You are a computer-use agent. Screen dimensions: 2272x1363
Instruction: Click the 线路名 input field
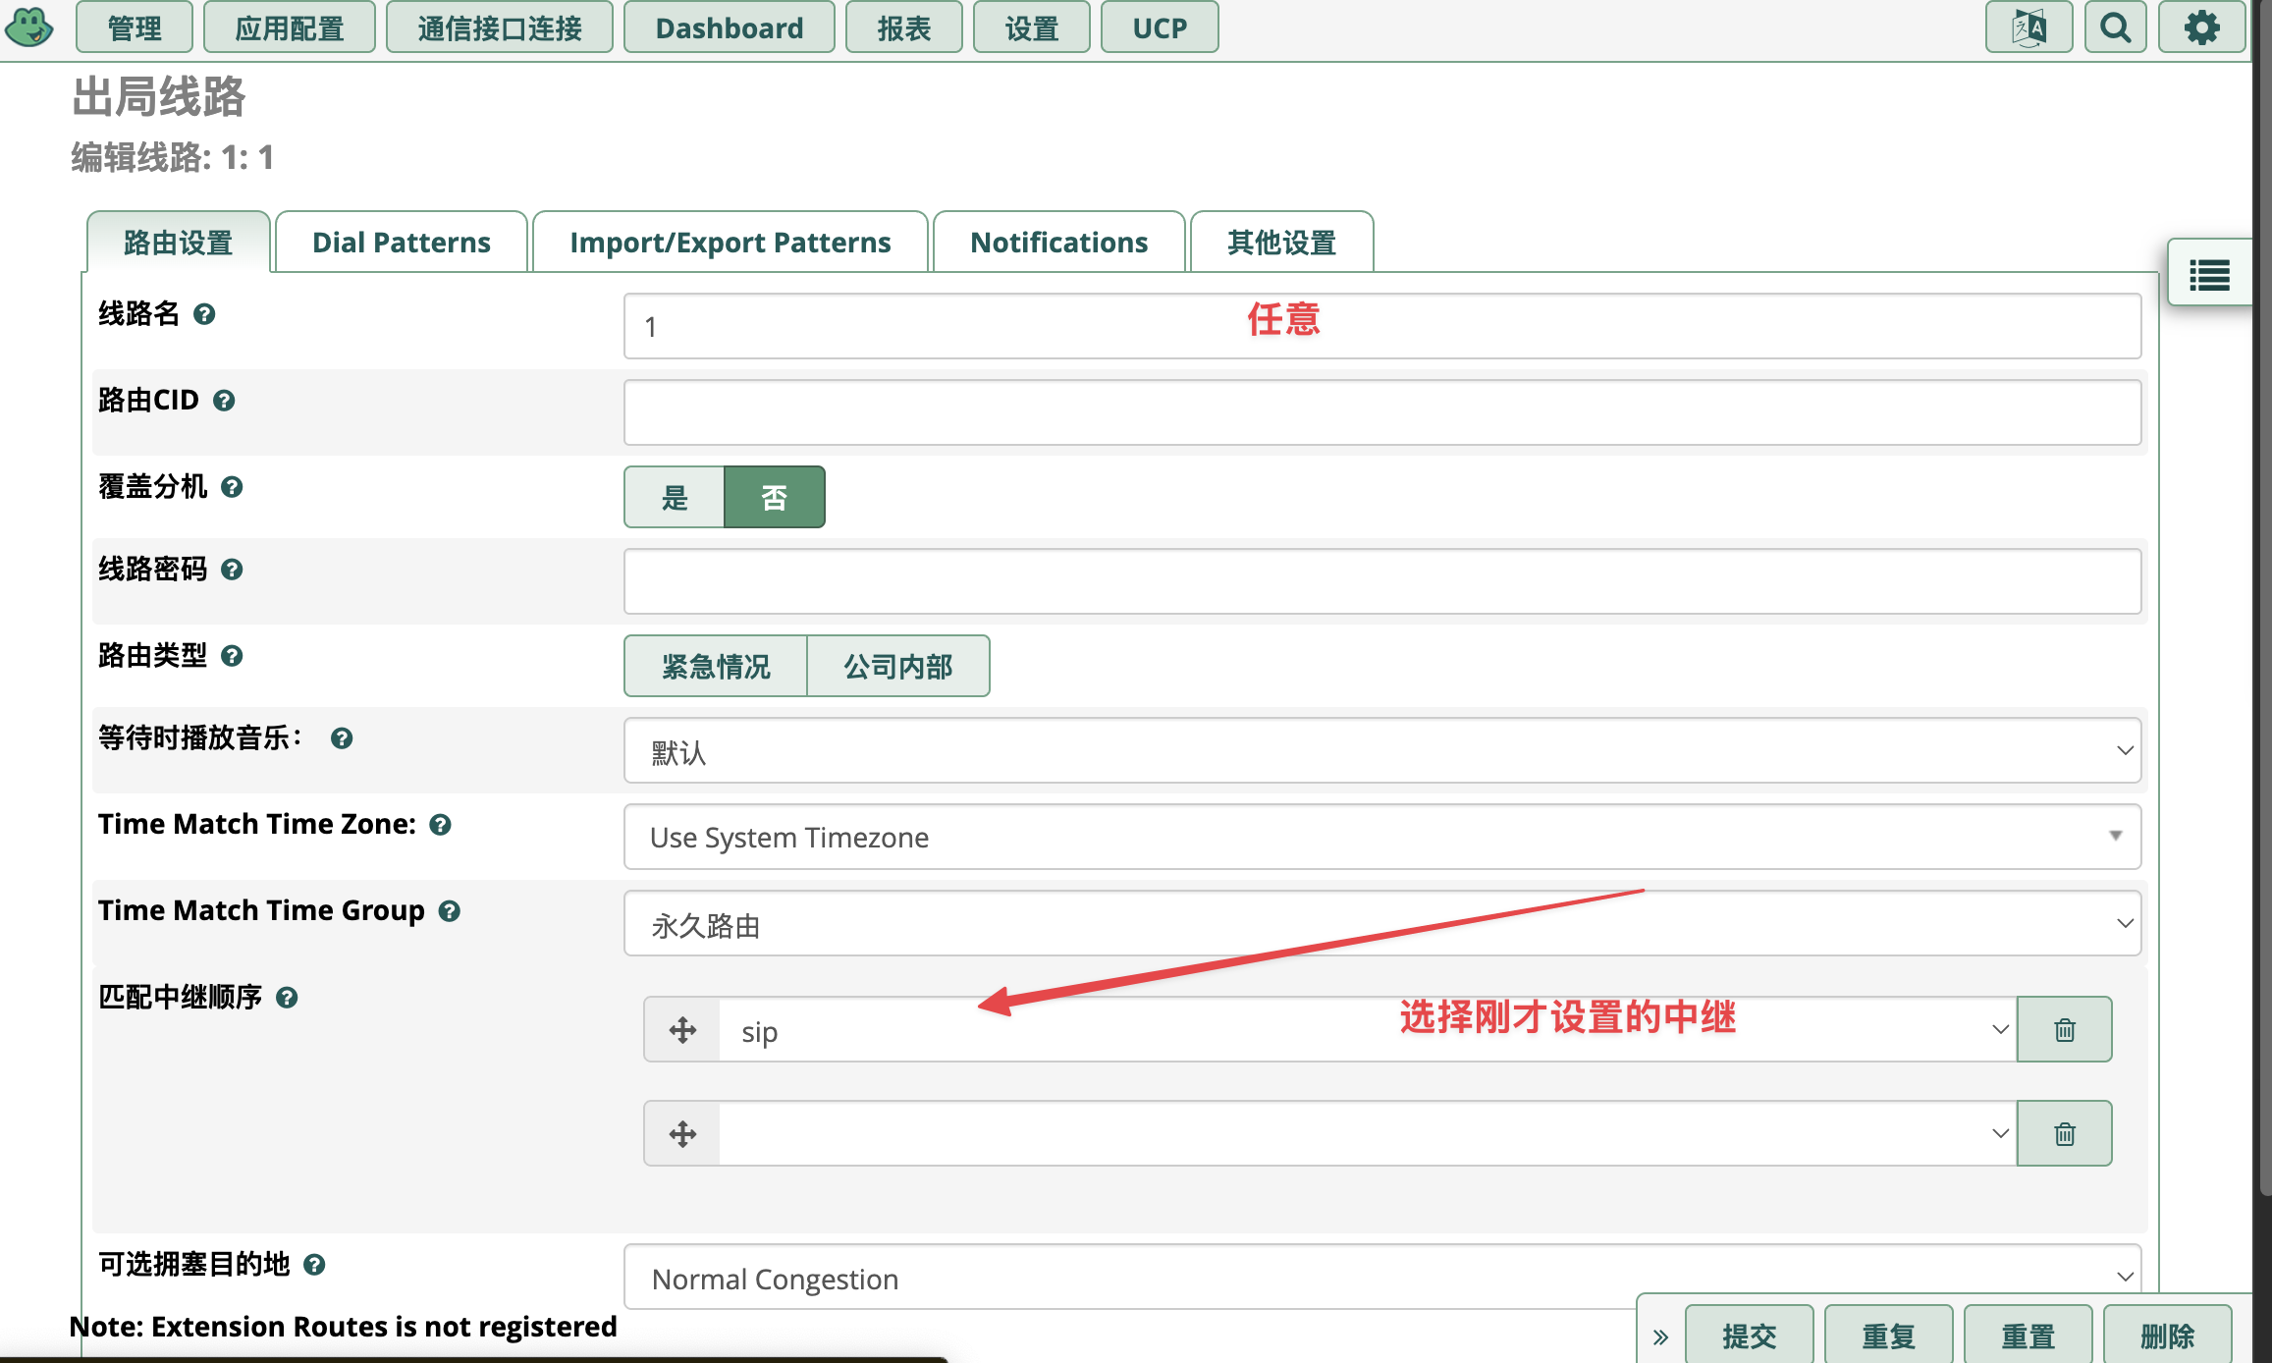tap(1382, 326)
